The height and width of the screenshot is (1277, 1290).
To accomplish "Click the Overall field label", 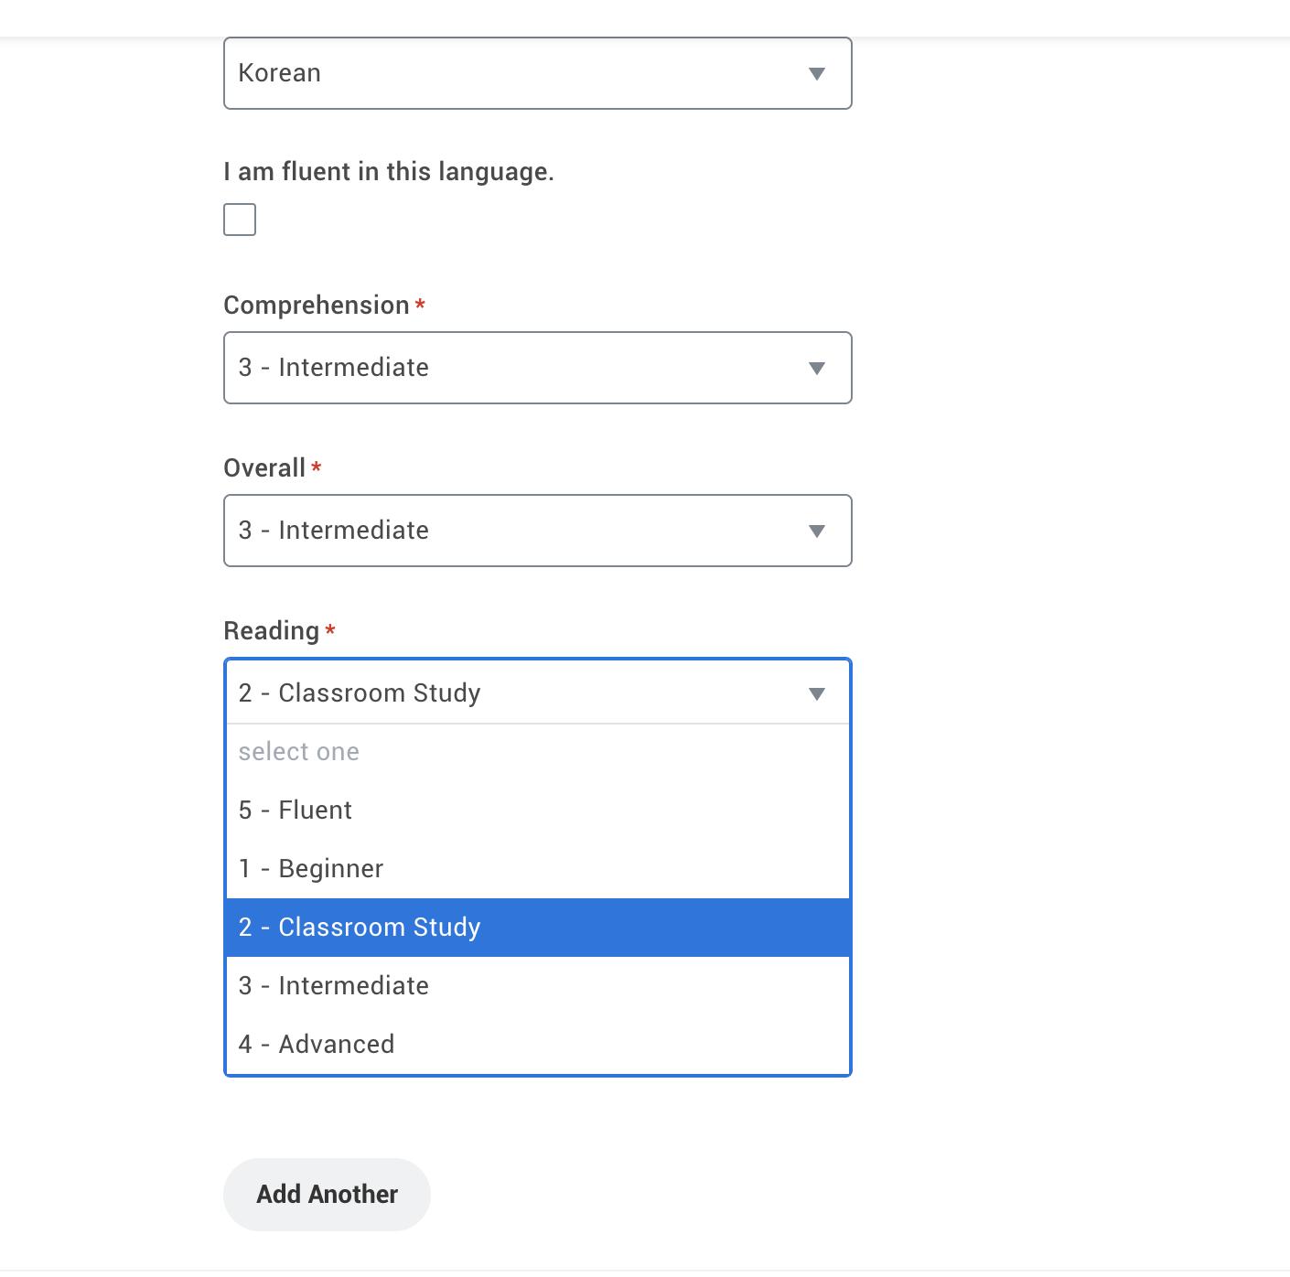I will click(264, 468).
